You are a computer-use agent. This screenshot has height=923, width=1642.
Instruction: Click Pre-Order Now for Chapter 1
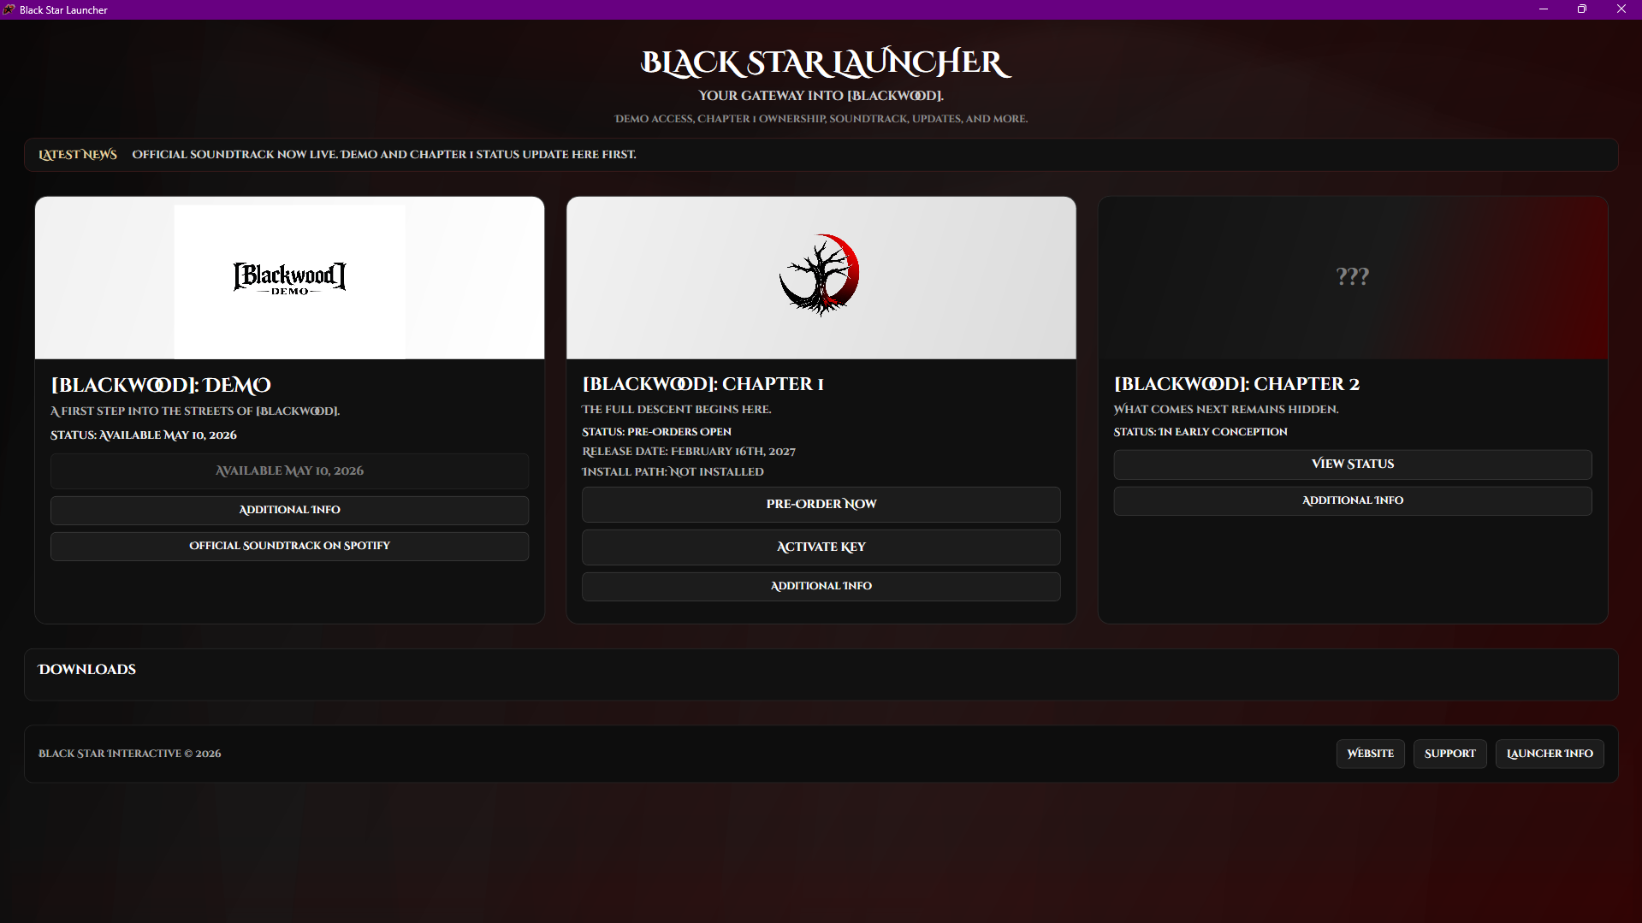click(x=821, y=505)
